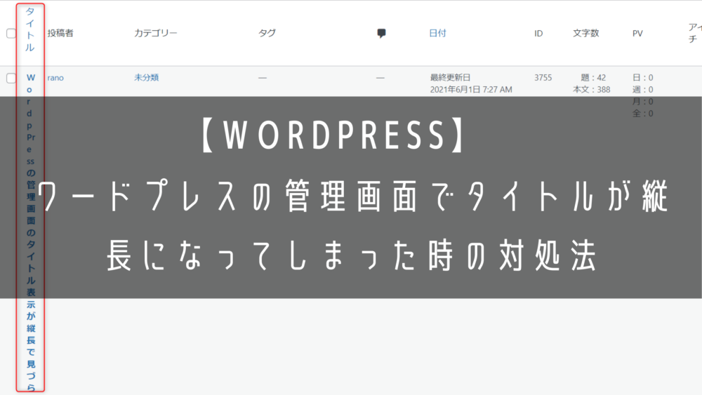Click the ID column header
This screenshot has width=702, height=395.
pyautogui.click(x=538, y=34)
